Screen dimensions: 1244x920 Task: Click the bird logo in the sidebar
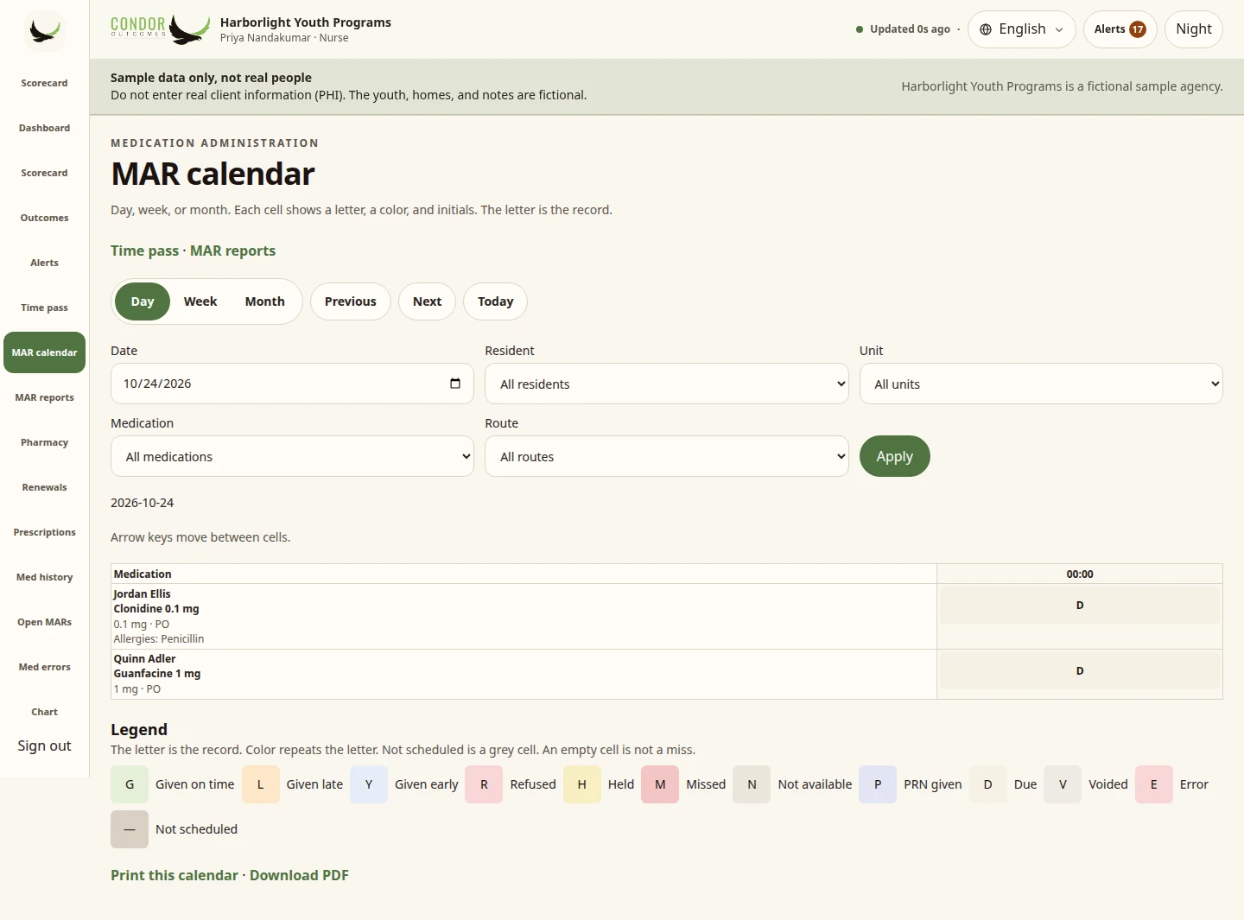click(x=45, y=31)
